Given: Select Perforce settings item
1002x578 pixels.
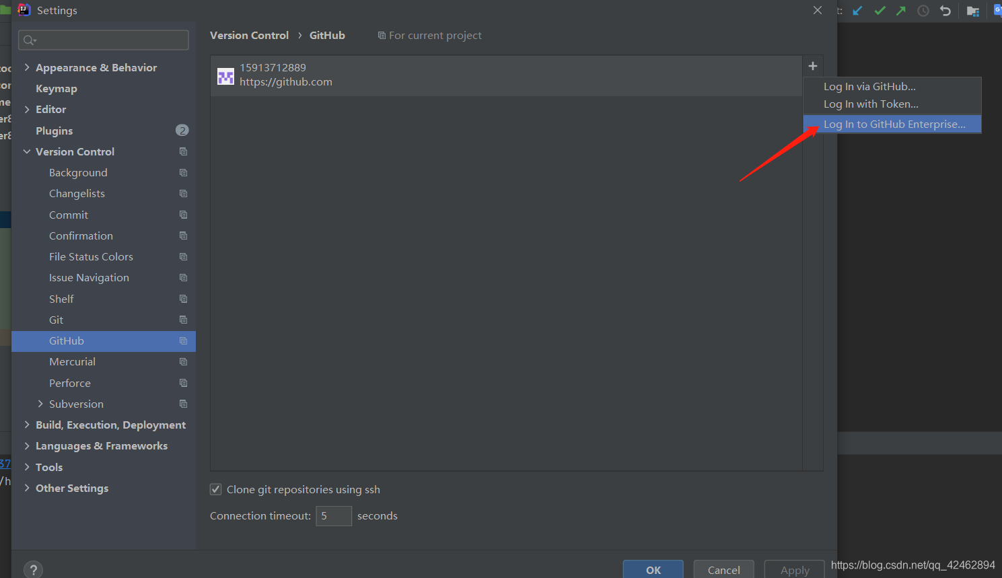Looking at the screenshot, I should [x=69, y=383].
